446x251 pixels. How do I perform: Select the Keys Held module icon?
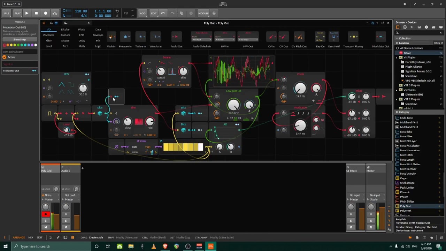[x=334, y=37]
